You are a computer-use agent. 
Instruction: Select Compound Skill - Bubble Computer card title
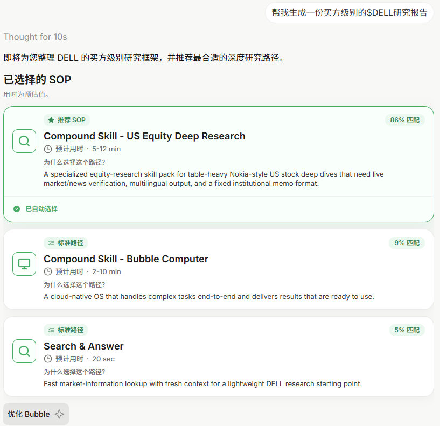pyautogui.click(x=126, y=259)
